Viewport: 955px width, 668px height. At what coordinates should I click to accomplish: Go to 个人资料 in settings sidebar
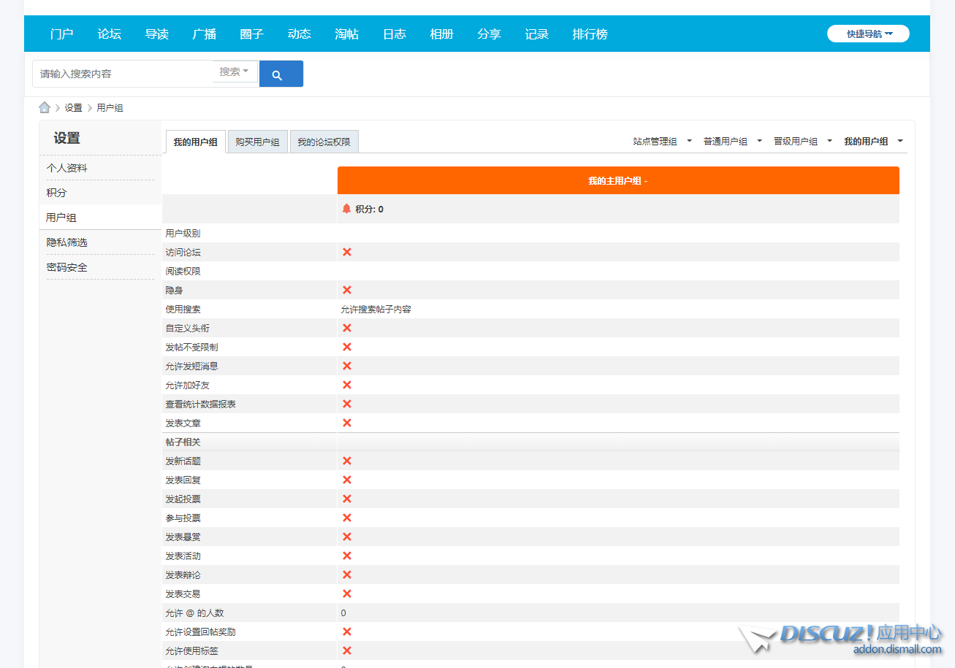point(66,168)
